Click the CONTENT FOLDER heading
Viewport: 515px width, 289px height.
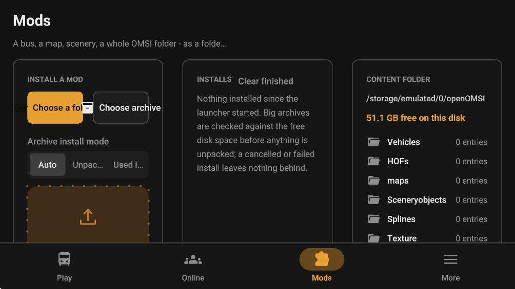(x=398, y=79)
